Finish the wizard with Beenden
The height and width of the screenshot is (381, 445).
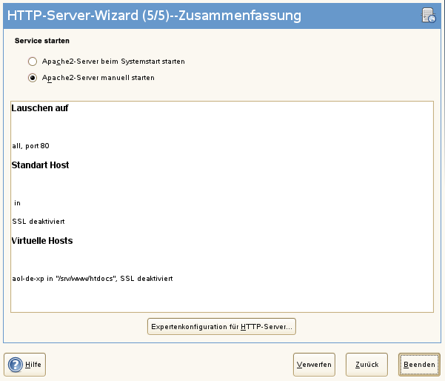coord(419,364)
